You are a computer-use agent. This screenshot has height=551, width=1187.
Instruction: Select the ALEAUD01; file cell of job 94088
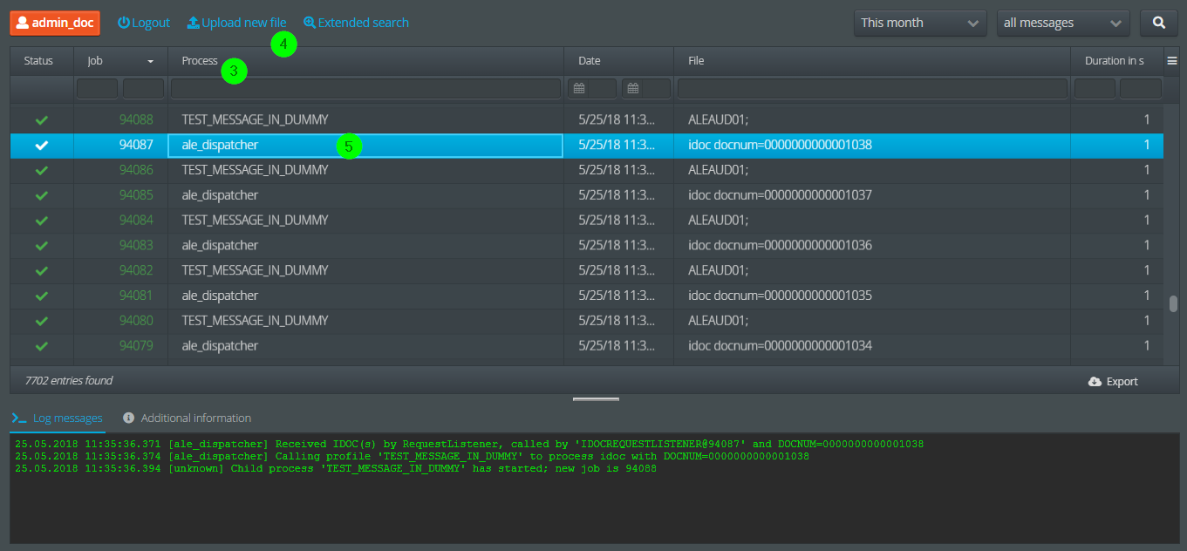click(719, 119)
